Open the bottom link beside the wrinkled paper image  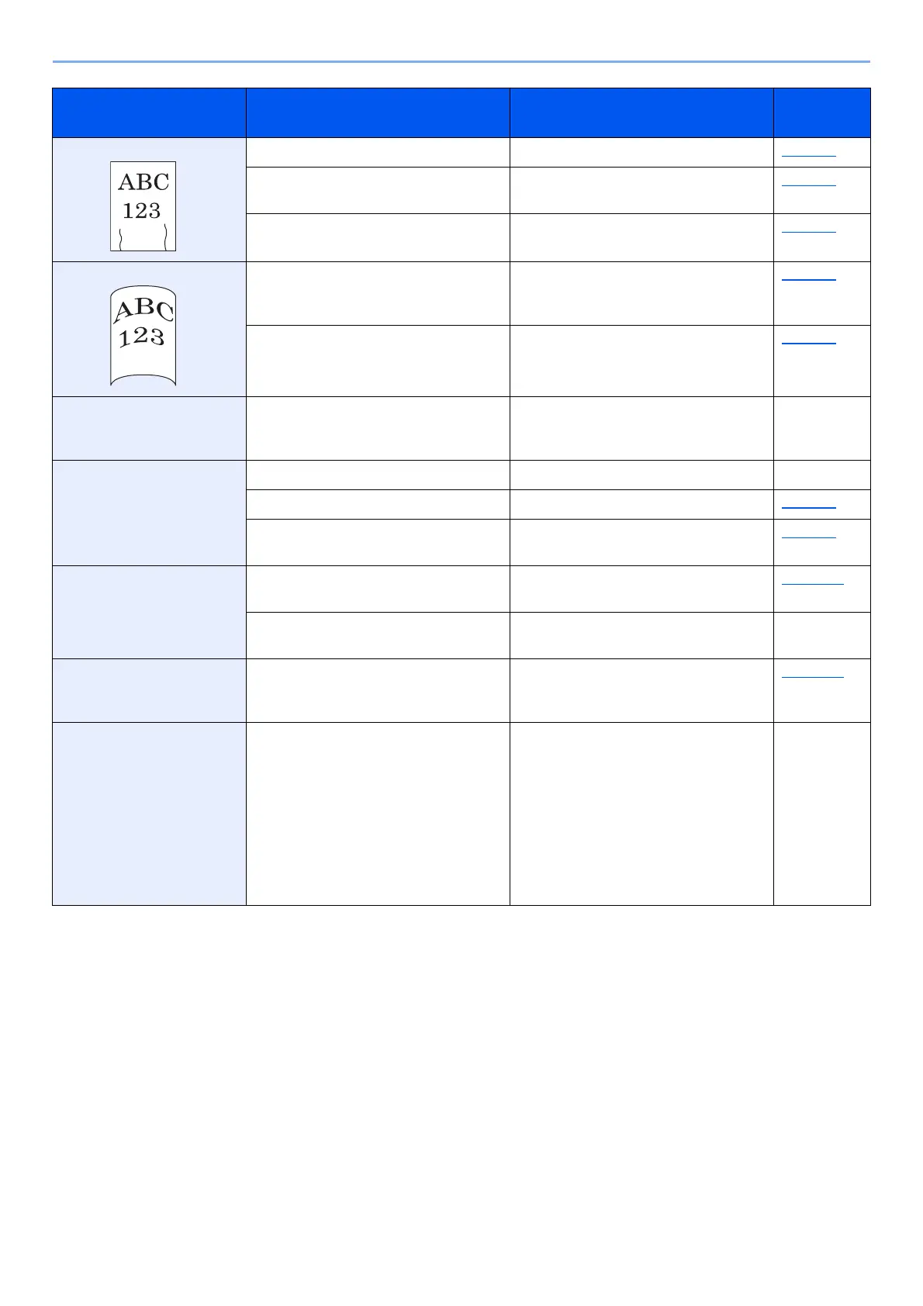click(x=809, y=230)
